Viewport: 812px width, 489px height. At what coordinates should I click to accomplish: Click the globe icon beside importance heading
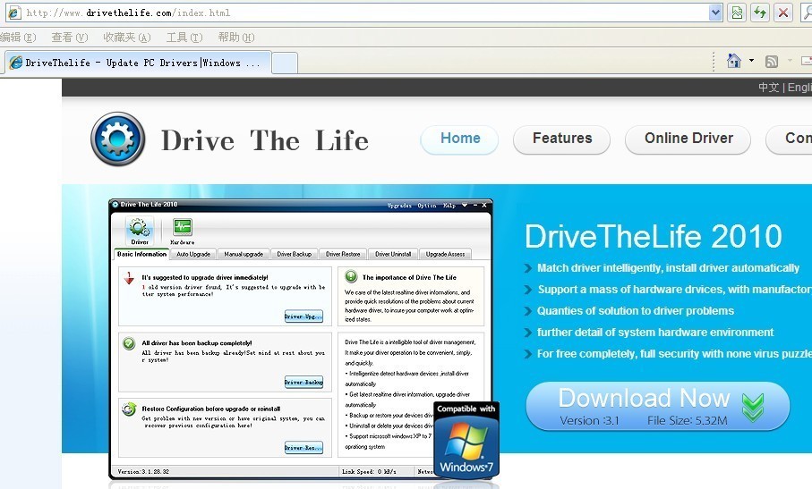click(x=351, y=276)
